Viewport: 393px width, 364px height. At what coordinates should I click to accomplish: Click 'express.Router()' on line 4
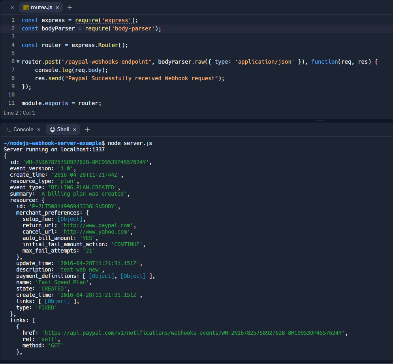(100, 45)
